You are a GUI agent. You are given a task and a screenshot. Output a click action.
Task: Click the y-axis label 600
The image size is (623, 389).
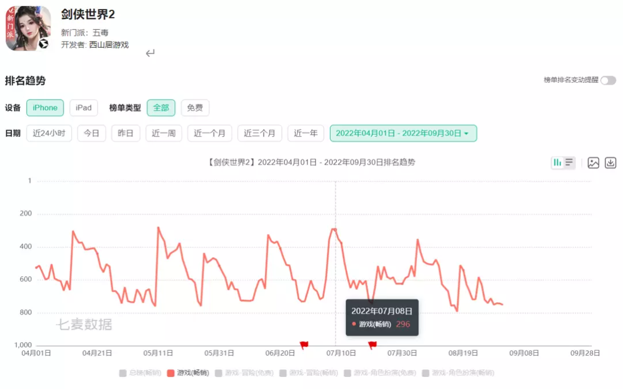point(26,279)
